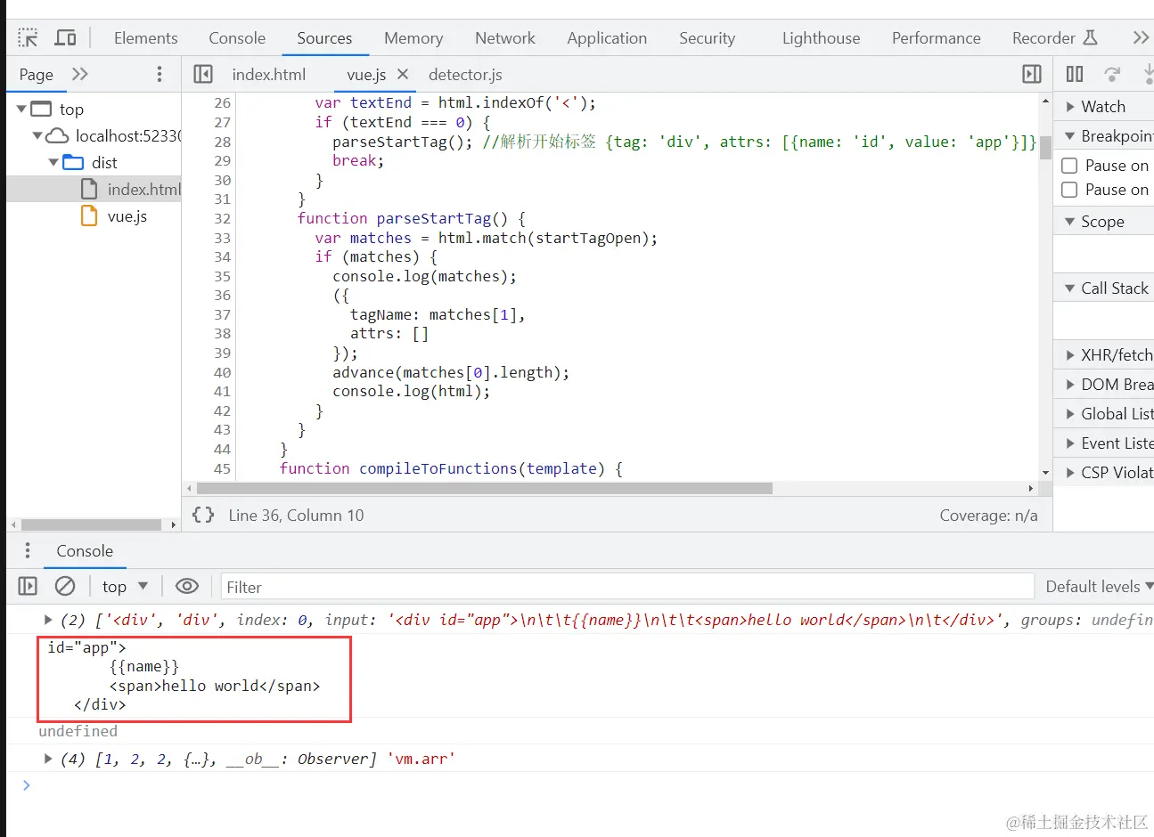Open the JavaScript context 'top' dropdown
The image size is (1154, 837).
[125, 586]
